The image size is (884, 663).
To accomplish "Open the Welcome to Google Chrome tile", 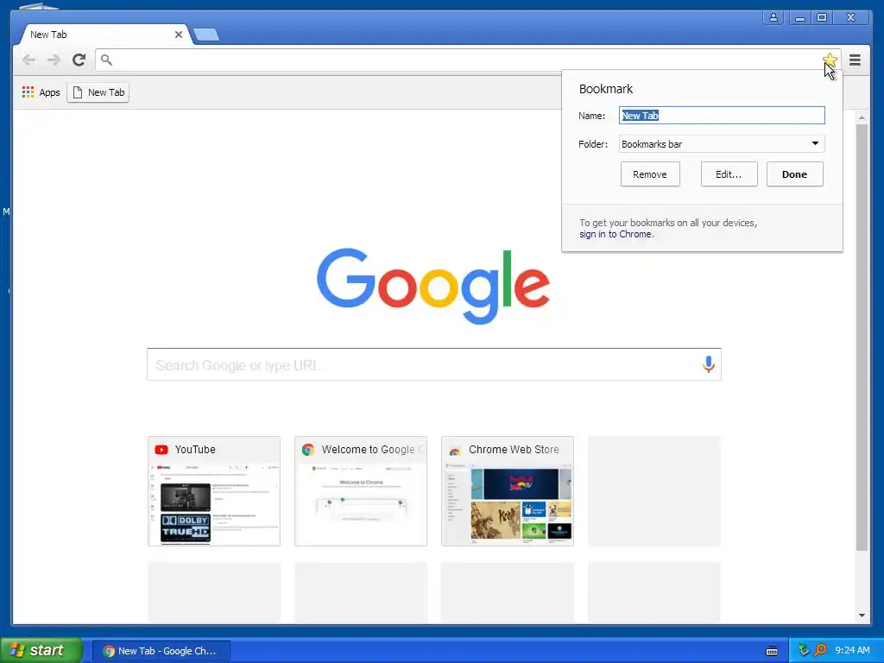I will point(361,491).
